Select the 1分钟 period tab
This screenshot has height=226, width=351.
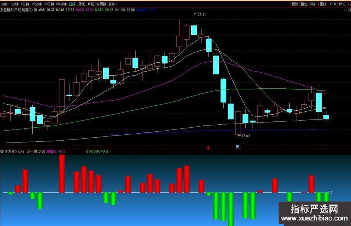[14, 4]
